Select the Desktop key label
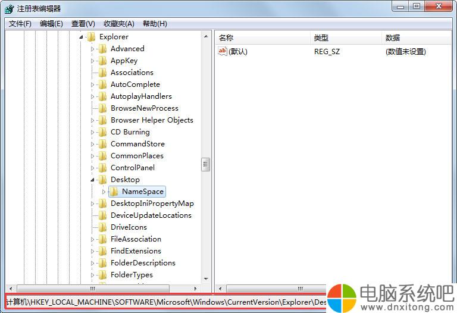457x313 pixels. 125,180
